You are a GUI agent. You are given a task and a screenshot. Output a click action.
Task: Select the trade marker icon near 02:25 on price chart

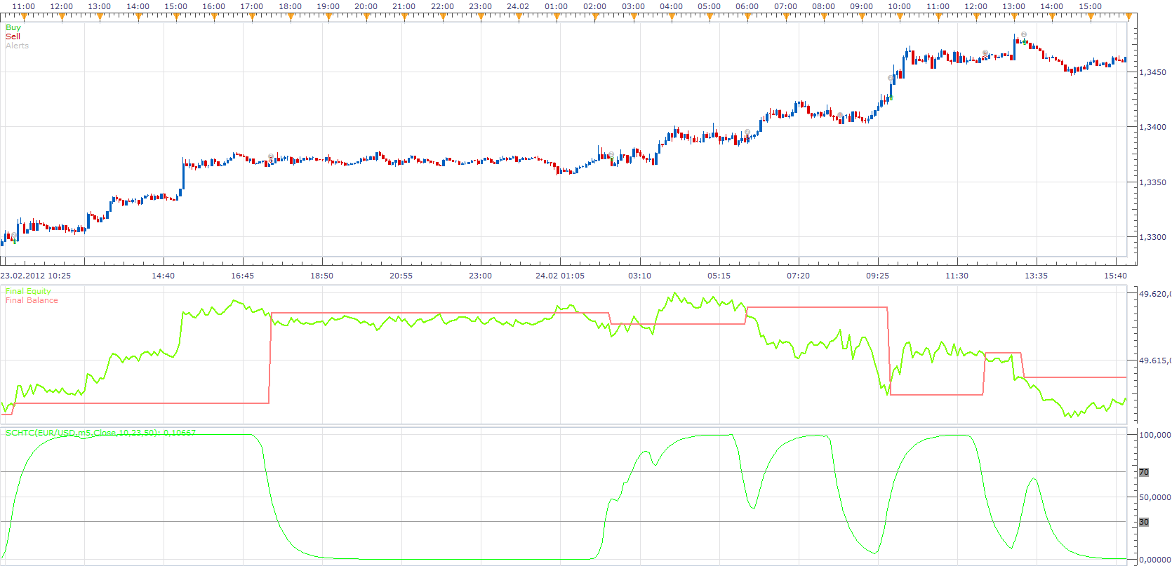pyautogui.click(x=611, y=155)
